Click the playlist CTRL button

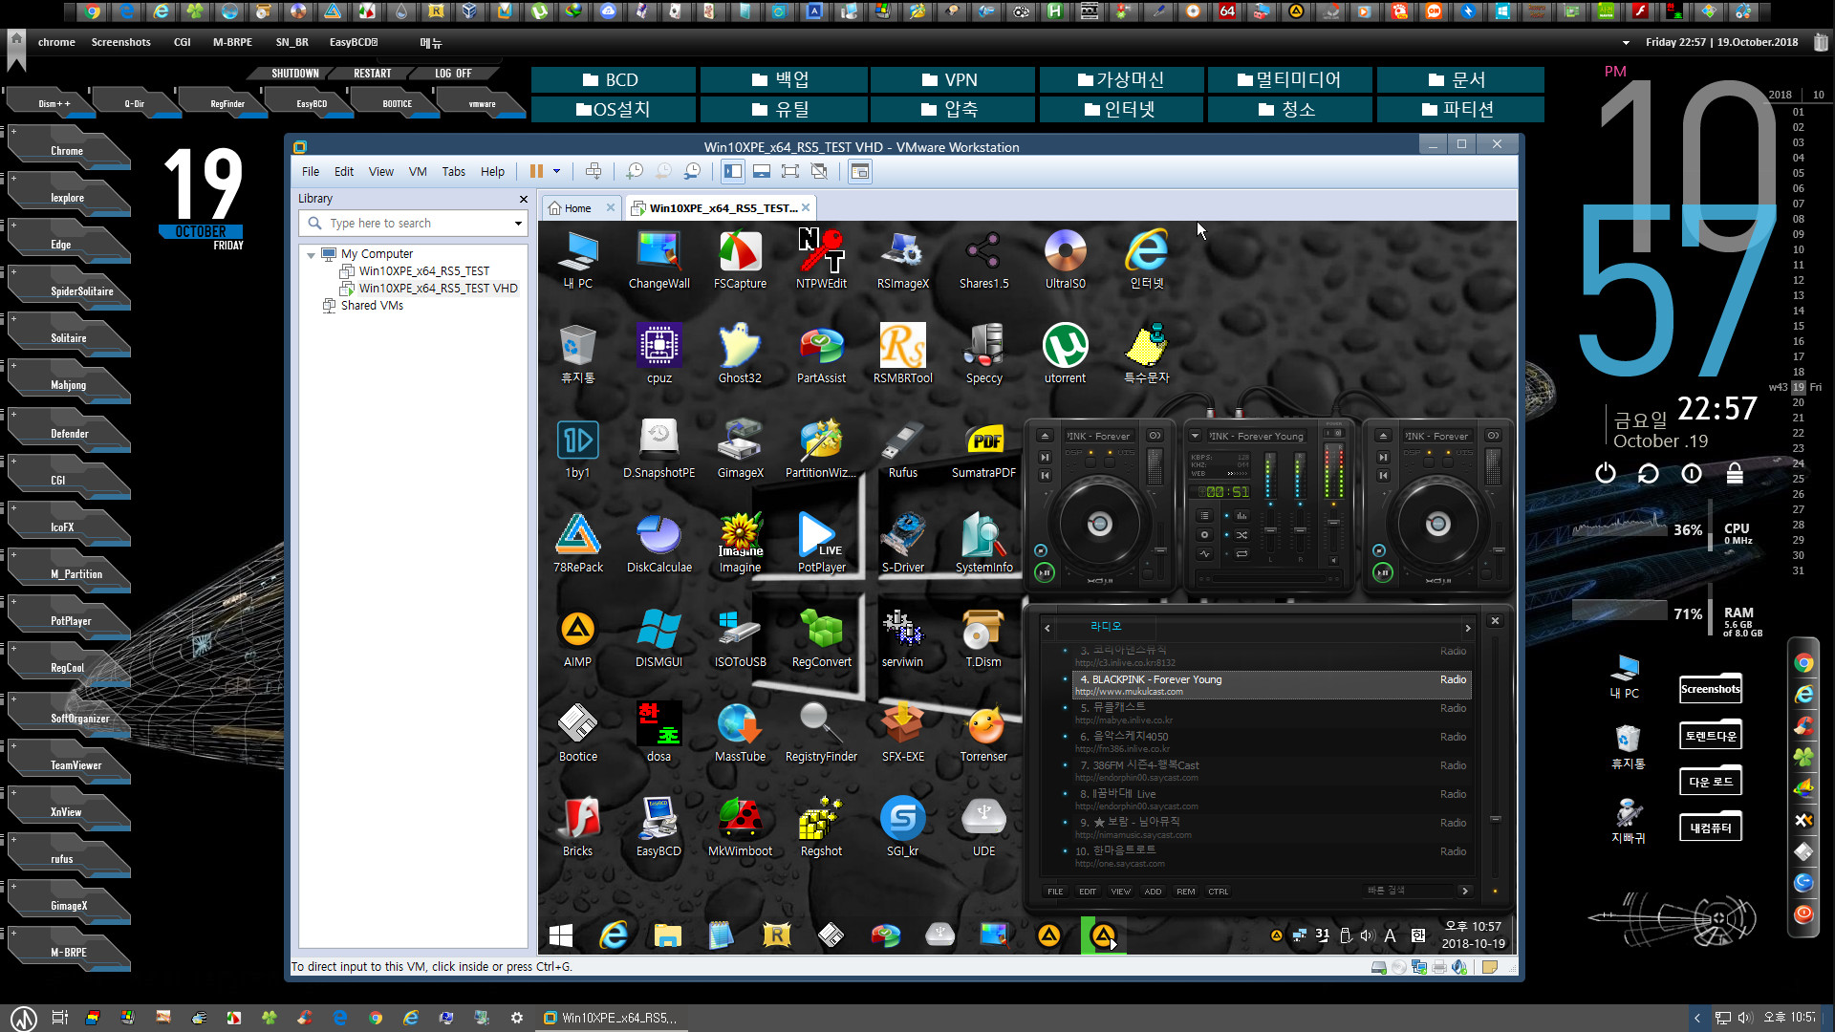[x=1218, y=892]
